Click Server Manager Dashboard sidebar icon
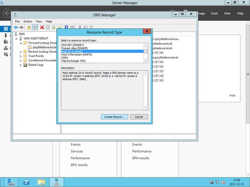 tap(6, 29)
